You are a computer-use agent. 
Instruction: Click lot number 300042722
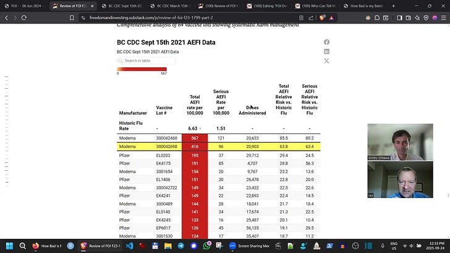point(166,188)
